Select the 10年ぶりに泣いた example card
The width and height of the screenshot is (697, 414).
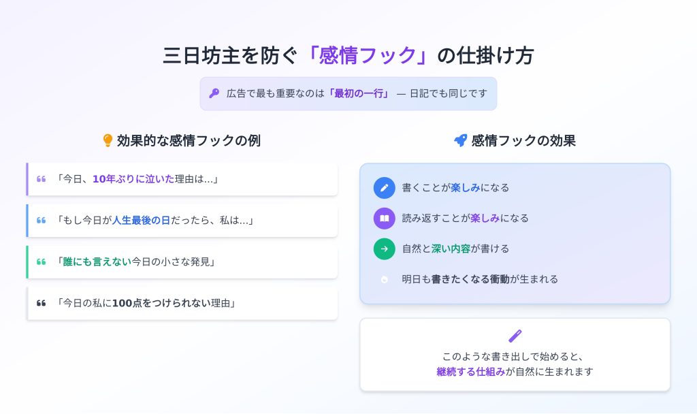pyautogui.click(x=182, y=179)
